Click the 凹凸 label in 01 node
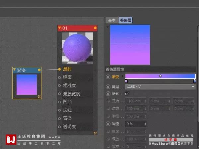This screenshot has height=149, width=199. pos(67,102)
